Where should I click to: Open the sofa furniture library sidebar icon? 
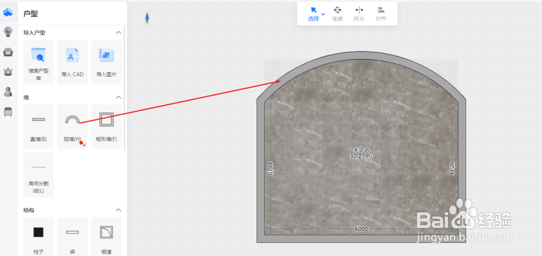pos(8,52)
